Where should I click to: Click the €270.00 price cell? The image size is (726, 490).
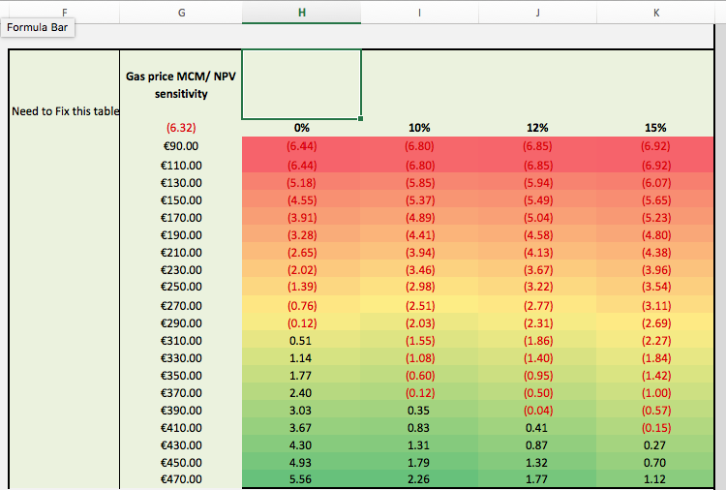181,305
